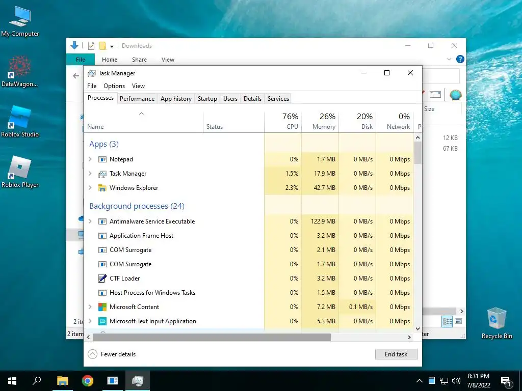
Task: Open Task Manager File menu
Action: pos(92,86)
